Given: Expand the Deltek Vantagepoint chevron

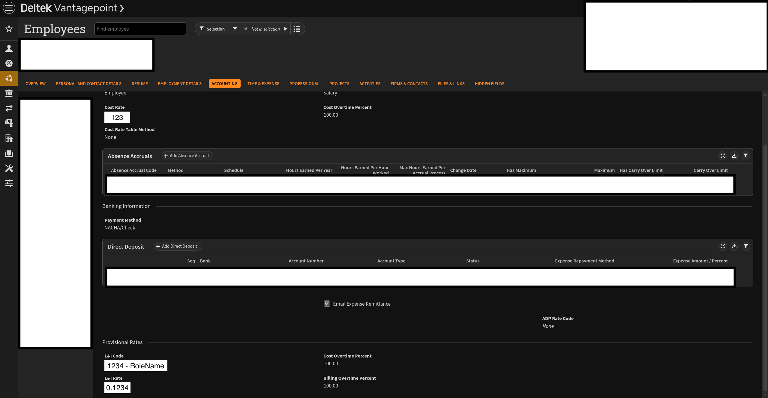Looking at the screenshot, I should (x=122, y=8).
